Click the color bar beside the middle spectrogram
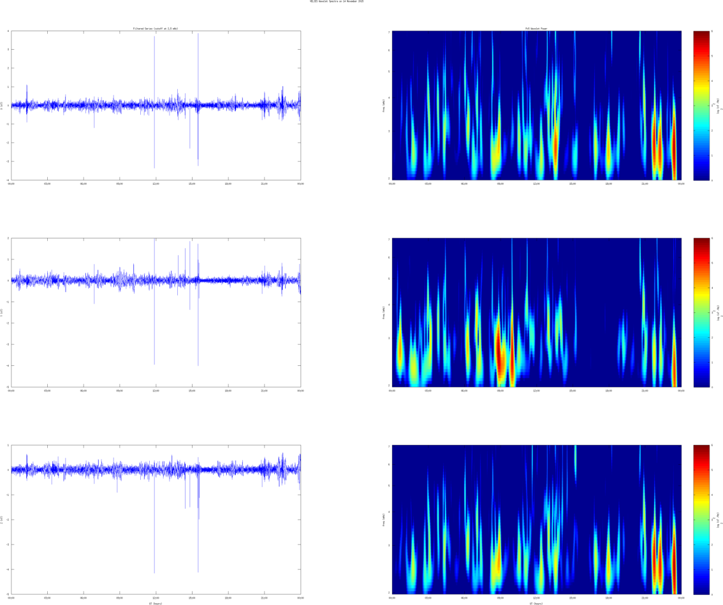The image size is (723, 605). (x=701, y=312)
